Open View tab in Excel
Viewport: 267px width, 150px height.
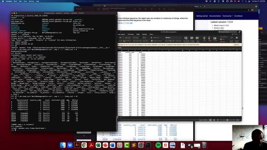(x=151, y=34)
